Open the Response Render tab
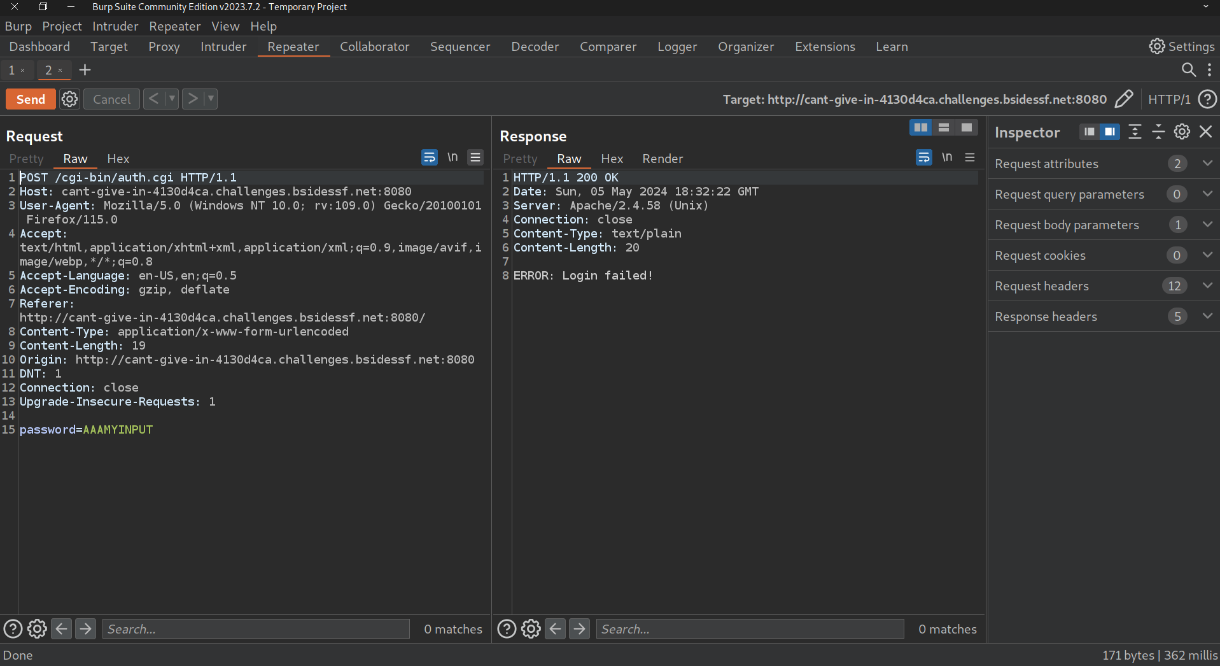The width and height of the screenshot is (1220, 666). coord(662,159)
